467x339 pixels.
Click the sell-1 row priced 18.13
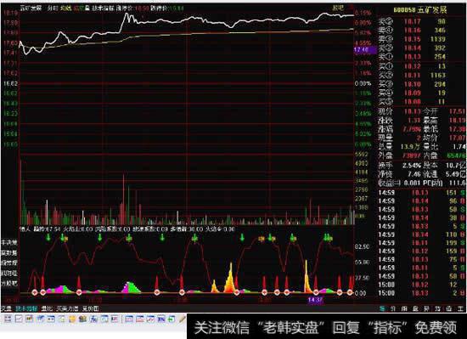point(413,57)
